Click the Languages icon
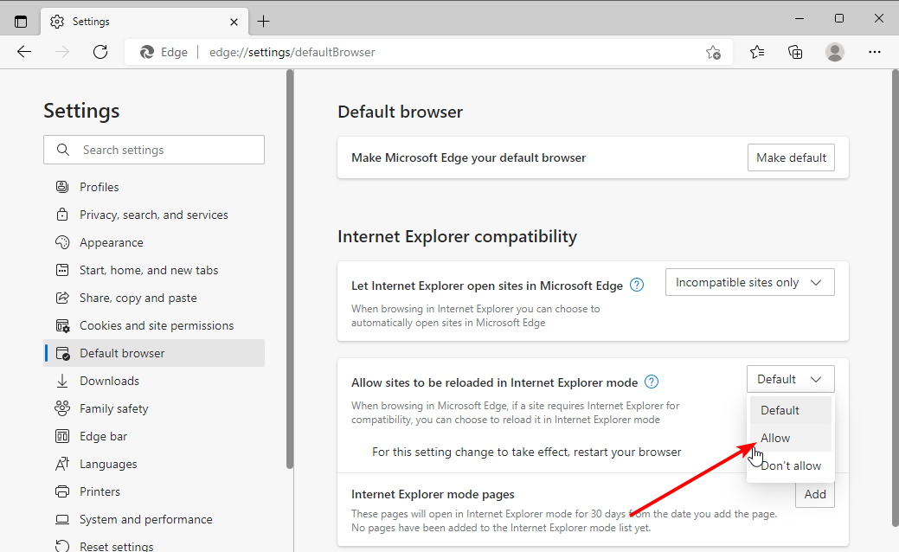 tap(62, 464)
